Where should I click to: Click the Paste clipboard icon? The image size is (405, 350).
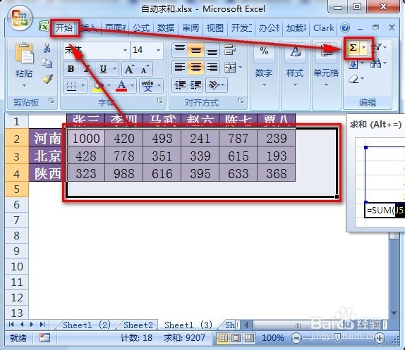(24, 53)
